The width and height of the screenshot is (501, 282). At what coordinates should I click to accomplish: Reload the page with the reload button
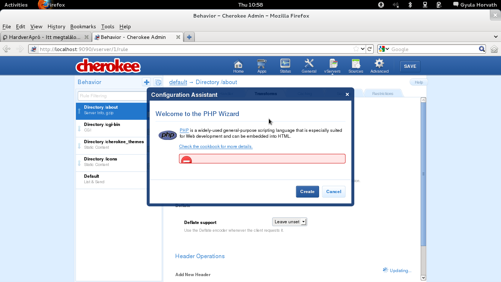[x=370, y=49]
